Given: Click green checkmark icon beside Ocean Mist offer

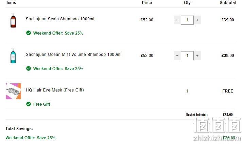Looking at the screenshot, I should click(29, 68).
